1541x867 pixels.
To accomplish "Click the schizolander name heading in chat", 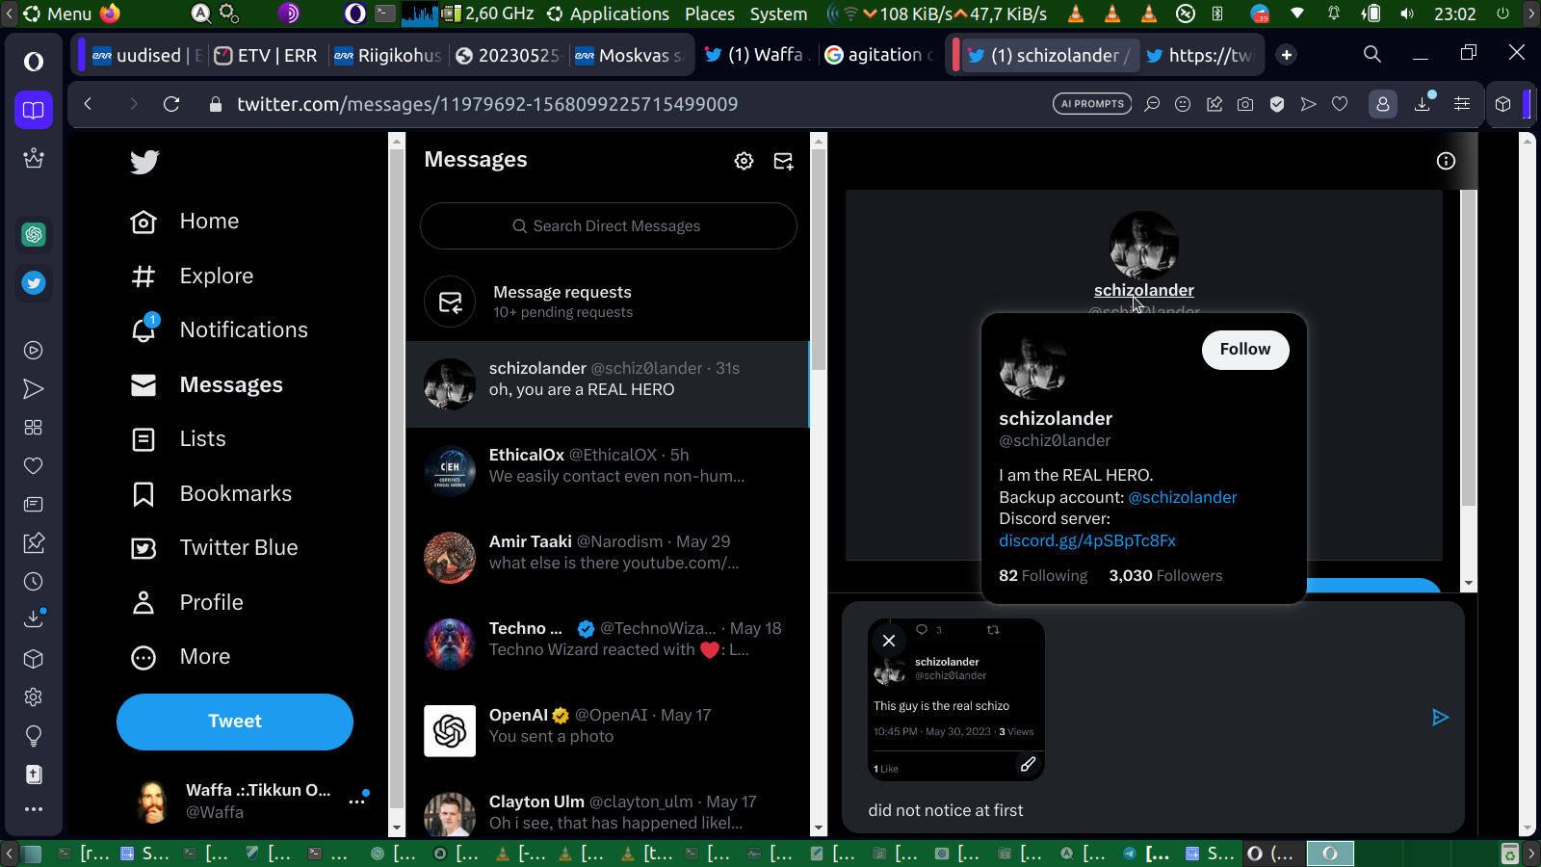I will point(1144,290).
